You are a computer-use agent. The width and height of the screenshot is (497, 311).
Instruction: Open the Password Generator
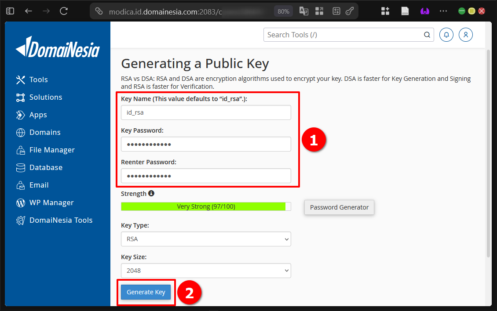(339, 207)
